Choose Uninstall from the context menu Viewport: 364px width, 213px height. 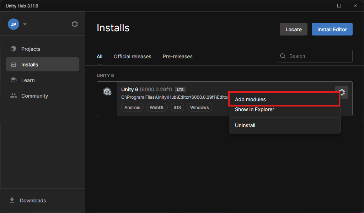pos(284,125)
